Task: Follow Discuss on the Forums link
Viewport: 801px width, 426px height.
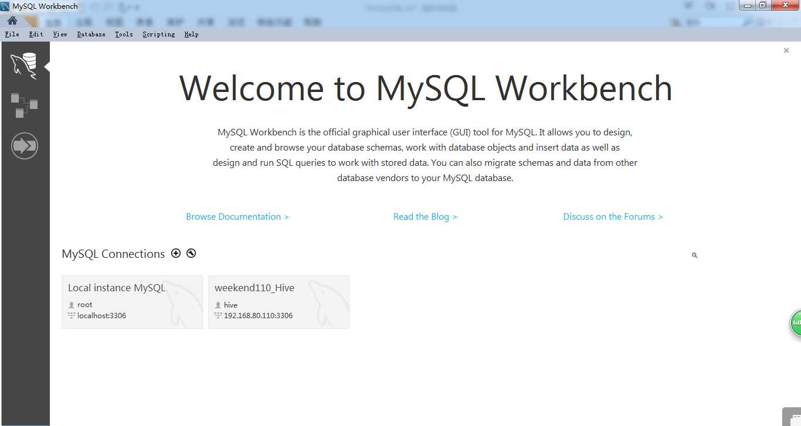Action: (613, 217)
